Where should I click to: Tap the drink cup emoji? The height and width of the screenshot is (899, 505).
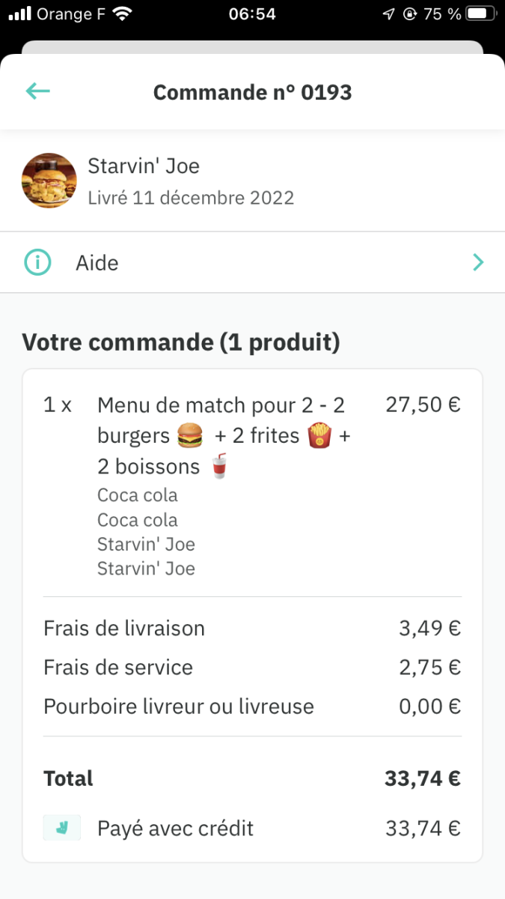pyautogui.click(x=218, y=467)
